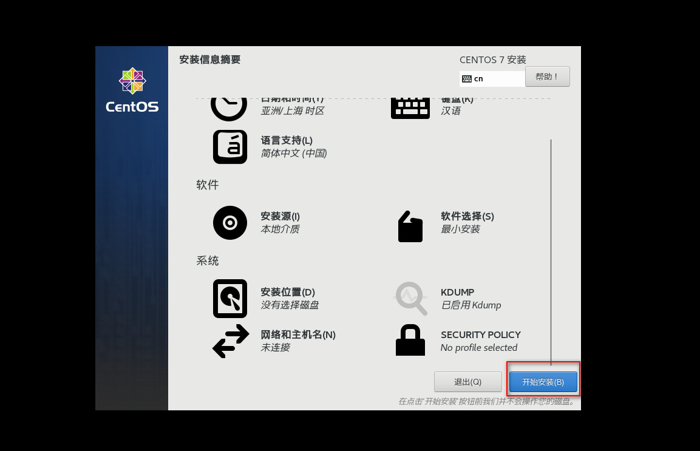This screenshot has height=451, width=700.
Task: Open 网络和主机名(N) settings
Action: (x=298, y=335)
